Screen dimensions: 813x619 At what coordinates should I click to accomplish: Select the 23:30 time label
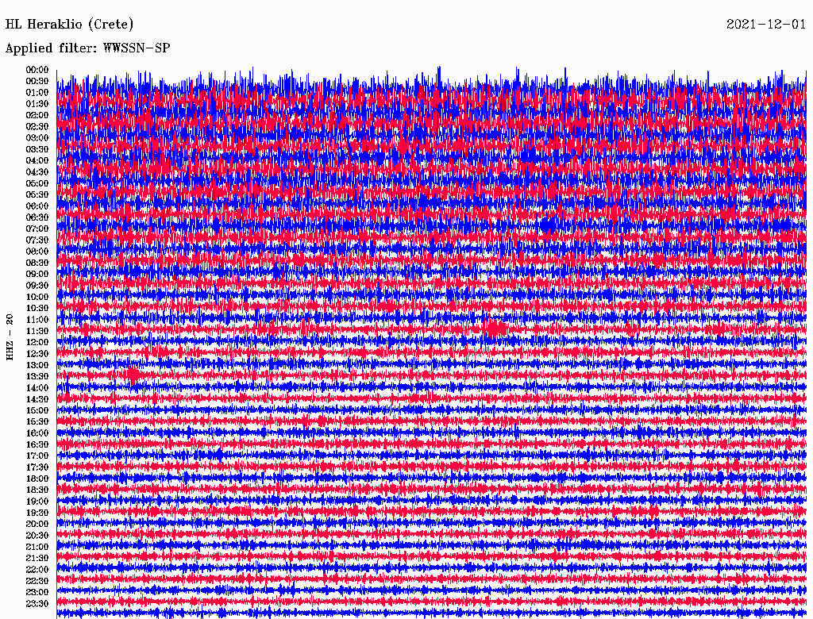click(x=37, y=603)
